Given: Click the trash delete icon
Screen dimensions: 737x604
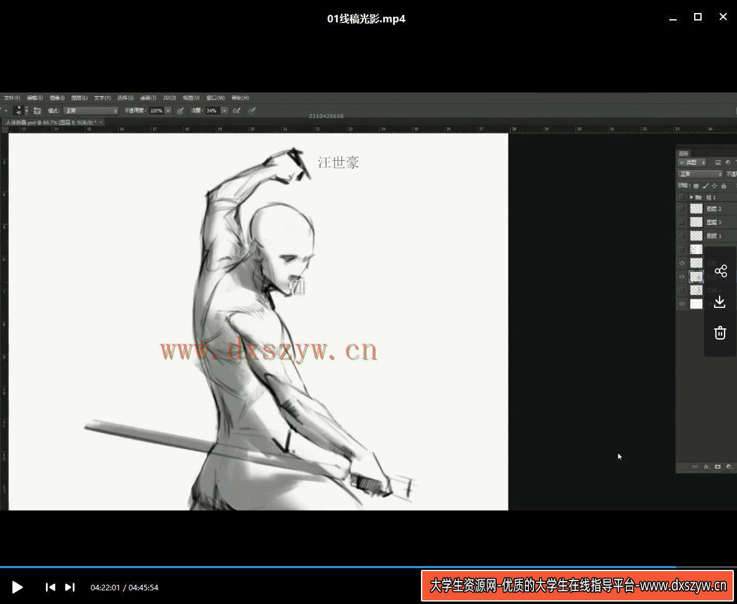Looking at the screenshot, I should (x=720, y=333).
